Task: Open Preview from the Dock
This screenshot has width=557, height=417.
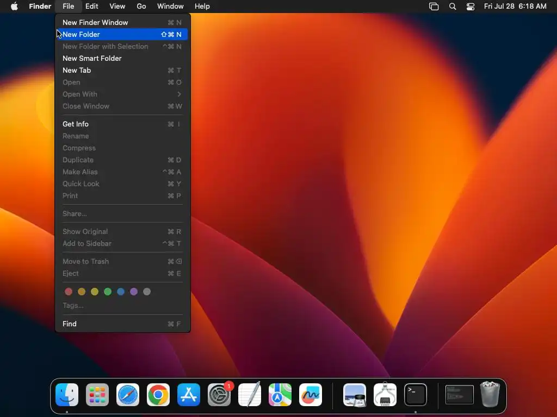Action: tap(355, 395)
